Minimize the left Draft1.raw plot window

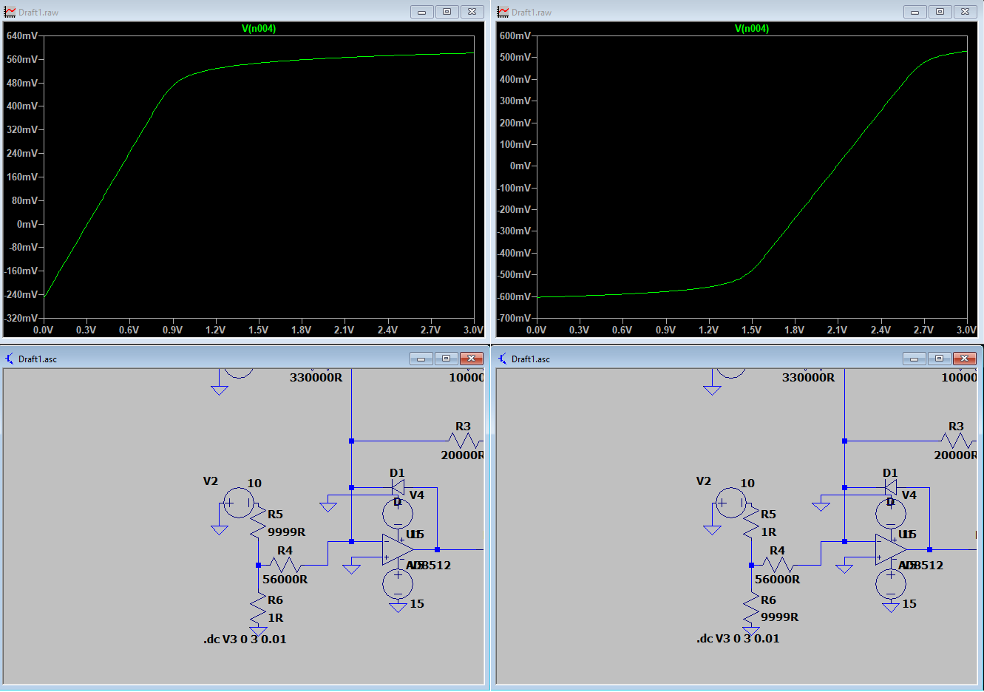[422, 12]
